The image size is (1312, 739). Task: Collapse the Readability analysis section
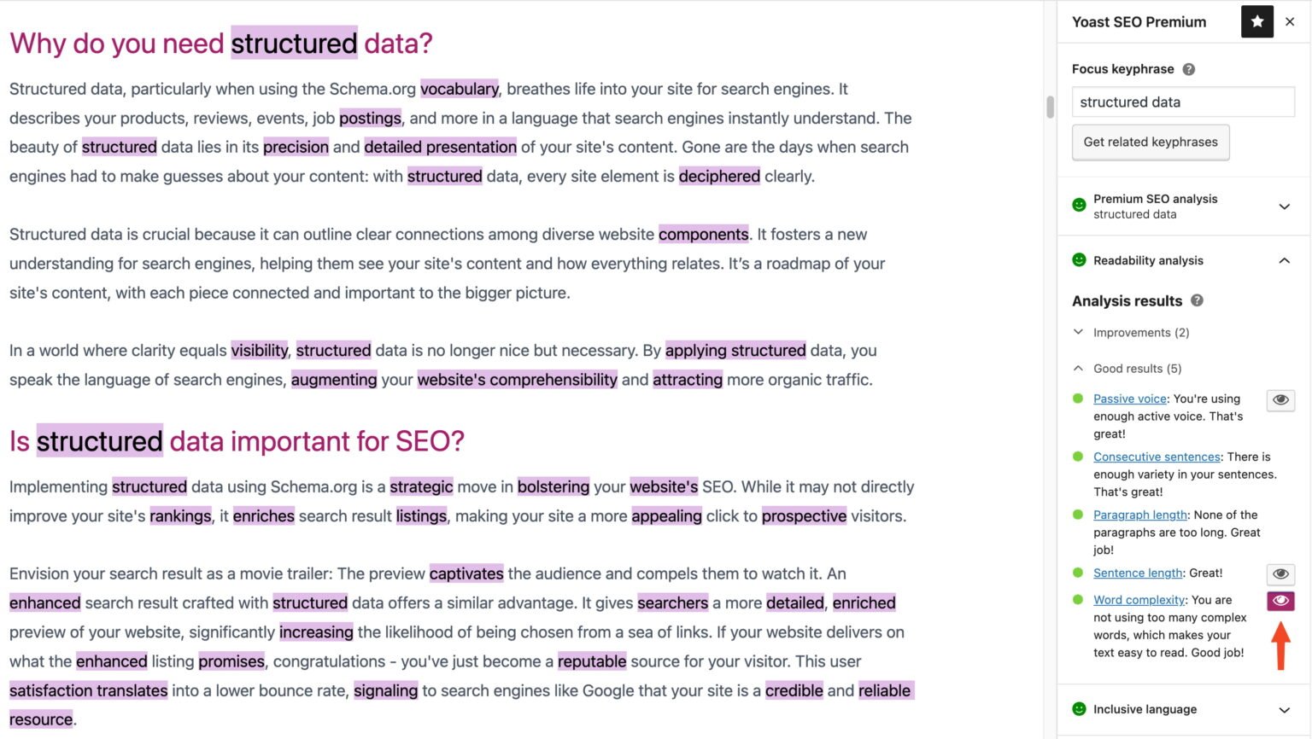point(1285,260)
